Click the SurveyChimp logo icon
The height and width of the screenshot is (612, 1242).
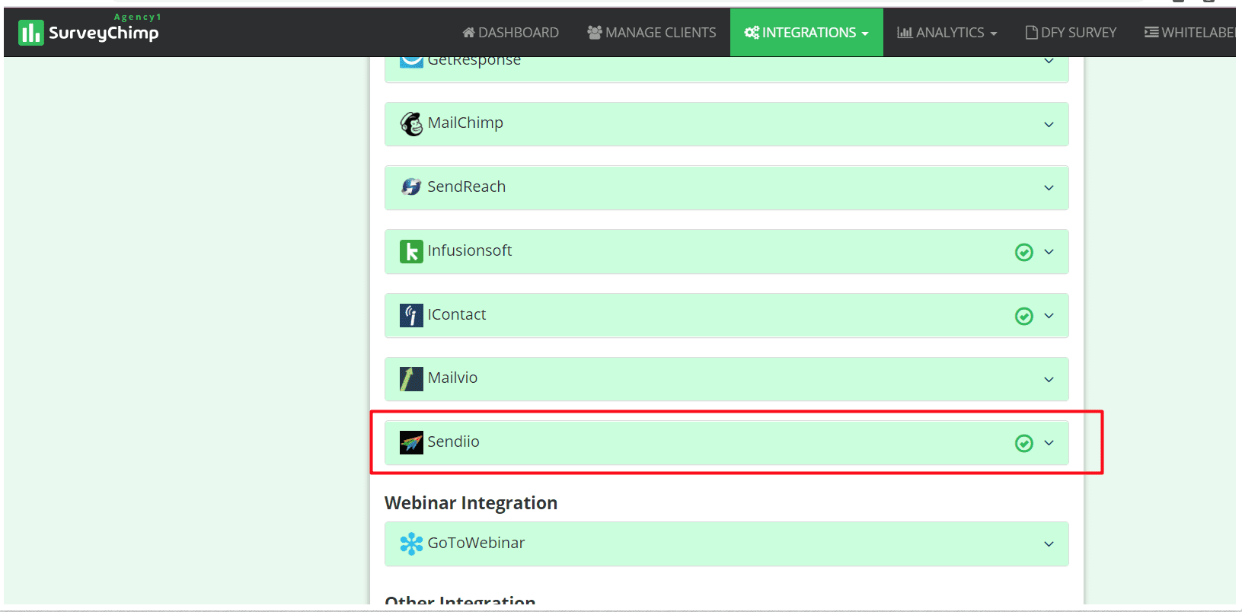30,33
